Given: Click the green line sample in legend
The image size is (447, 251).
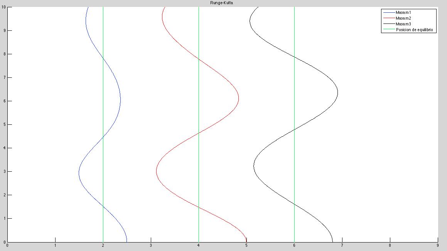Looking at the screenshot, I should tap(389, 30).
